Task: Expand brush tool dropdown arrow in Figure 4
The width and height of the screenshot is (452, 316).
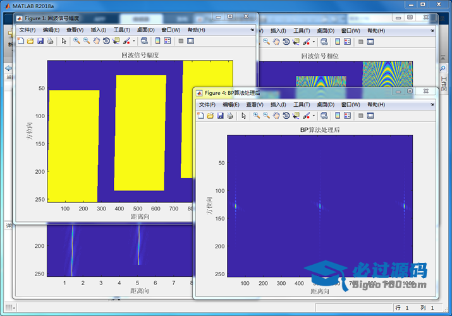Action: click(x=314, y=116)
